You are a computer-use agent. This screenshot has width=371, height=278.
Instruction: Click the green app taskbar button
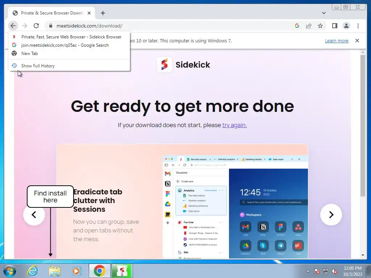tap(122, 271)
